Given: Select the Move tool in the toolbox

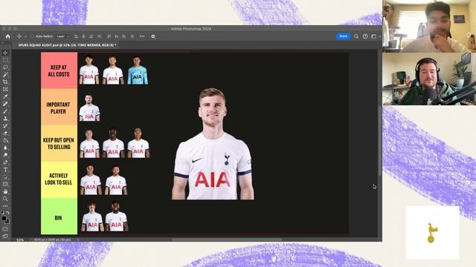Looking at the screenshot, I should [5, 53].
